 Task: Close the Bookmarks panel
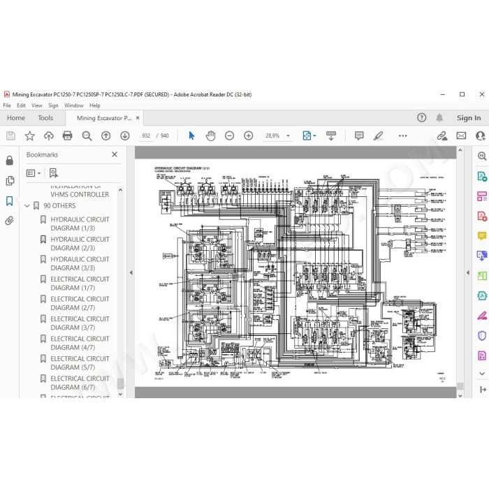(x=115, y=154)
